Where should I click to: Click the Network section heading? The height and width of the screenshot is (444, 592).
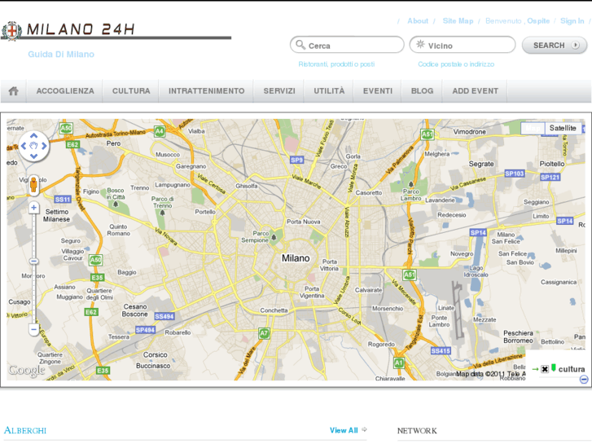[417, 431]
